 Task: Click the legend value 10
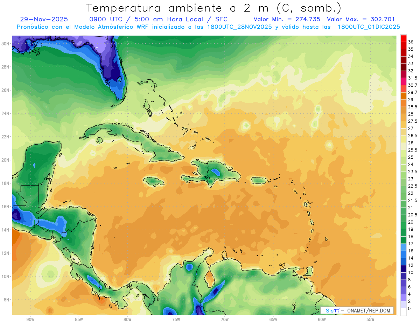(411, 273)
